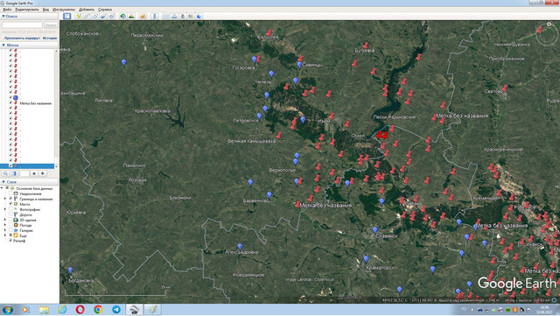Click the move down arrow below places list

tap(43, 173)
